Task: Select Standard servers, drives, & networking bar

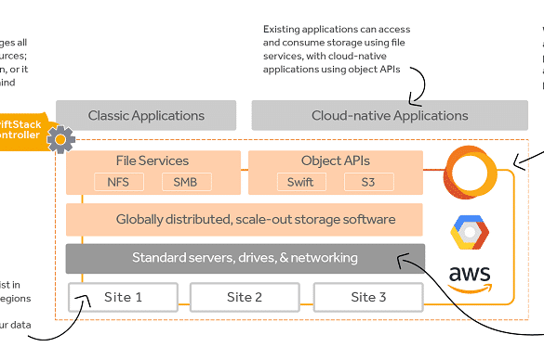Action: 245,259
